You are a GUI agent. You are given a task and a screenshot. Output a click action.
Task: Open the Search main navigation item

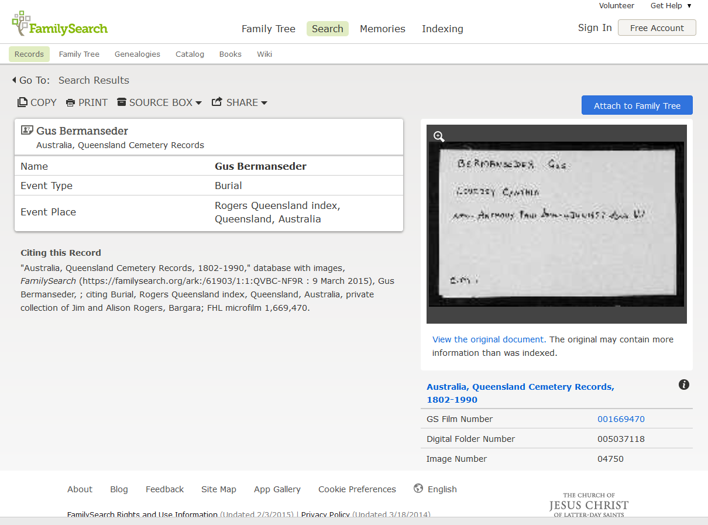[x=328, y=29]
